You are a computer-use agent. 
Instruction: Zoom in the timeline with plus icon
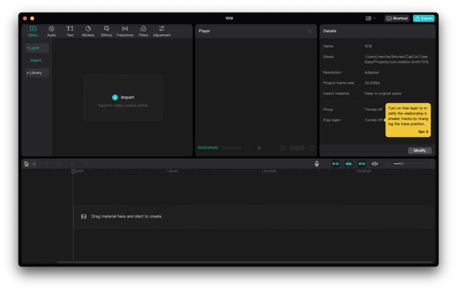[x=430, y=164]
